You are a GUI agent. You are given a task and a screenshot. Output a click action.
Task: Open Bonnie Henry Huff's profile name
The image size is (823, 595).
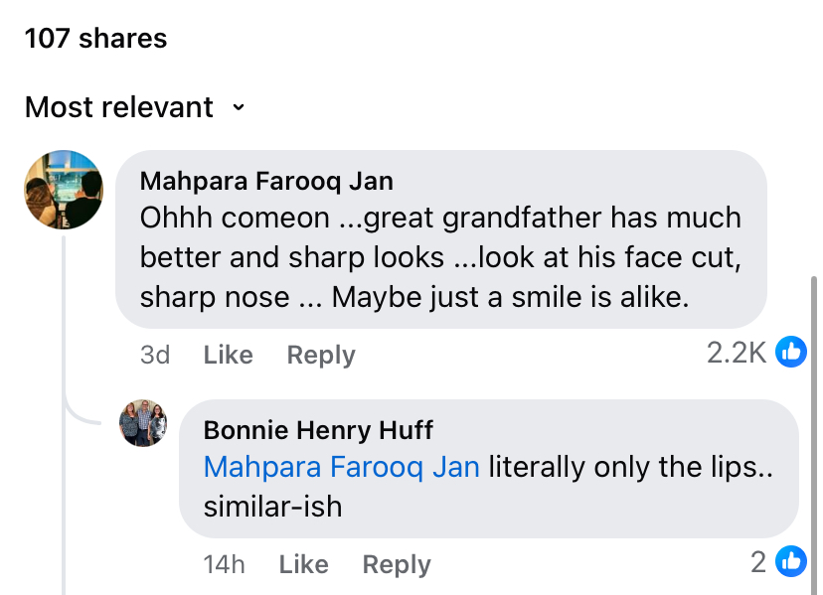pos(318,430)
